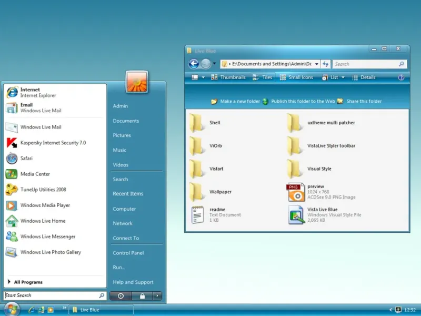Expand the shutdown options arrow
421x316 pixels.
tap(157, 296)
